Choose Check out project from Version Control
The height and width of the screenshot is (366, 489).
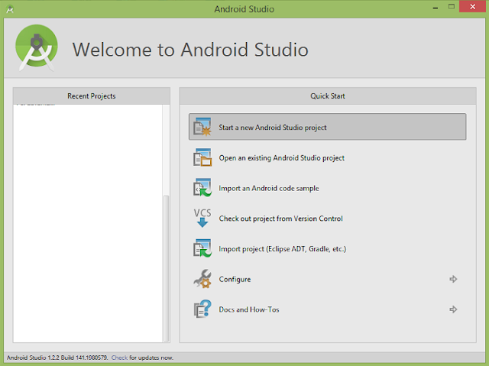(x=328, y=219)
